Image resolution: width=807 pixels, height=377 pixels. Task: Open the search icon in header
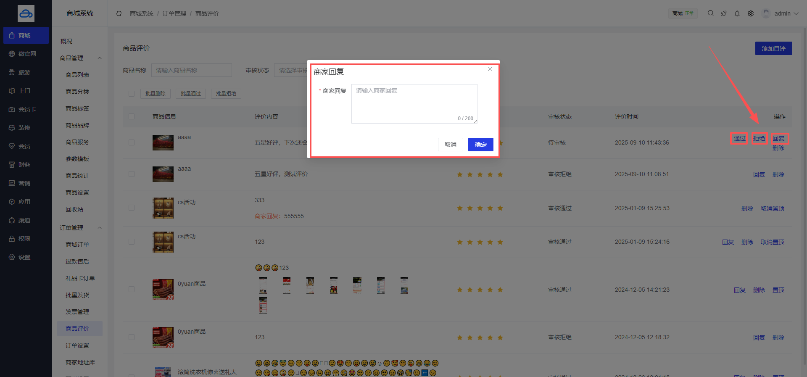pos(710,13)
